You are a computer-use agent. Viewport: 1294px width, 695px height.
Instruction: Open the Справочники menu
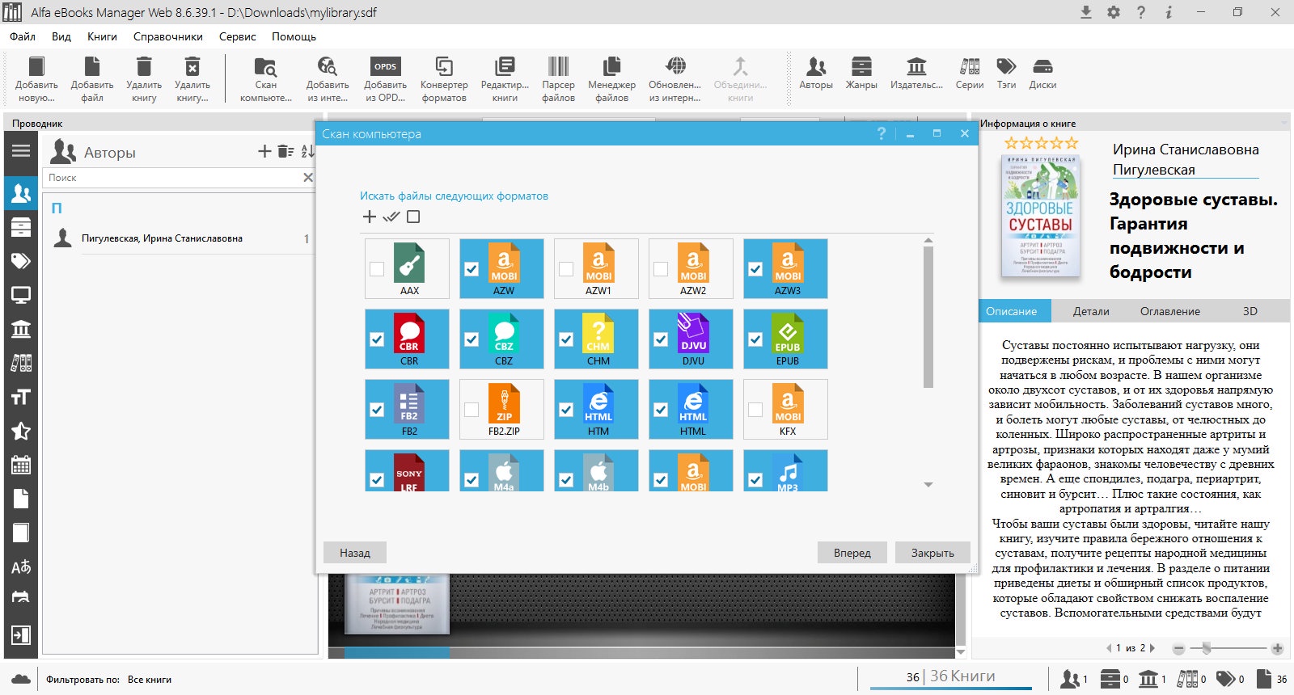pyautogui.click(x=168, y=36)
